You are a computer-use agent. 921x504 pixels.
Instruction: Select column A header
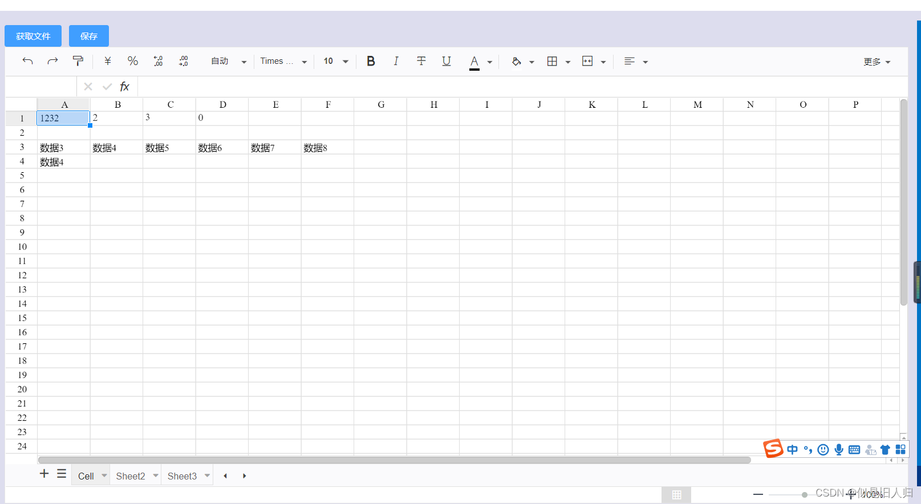[64, 104]
